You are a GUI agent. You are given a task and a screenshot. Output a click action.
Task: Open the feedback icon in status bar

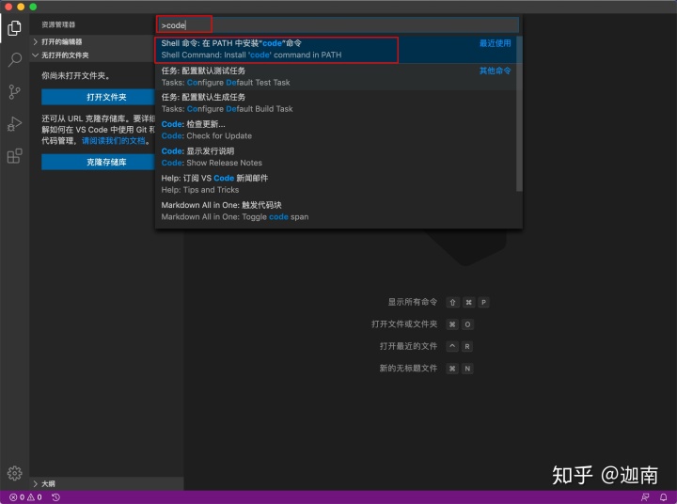[645, 497]
